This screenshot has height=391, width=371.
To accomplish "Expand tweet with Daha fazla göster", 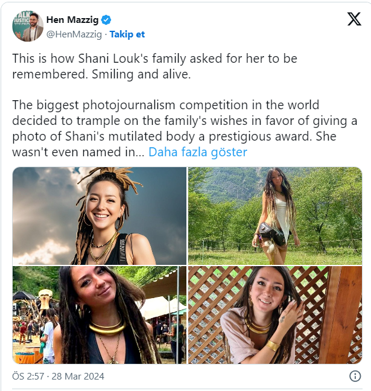I will click(x=198, y=152).
